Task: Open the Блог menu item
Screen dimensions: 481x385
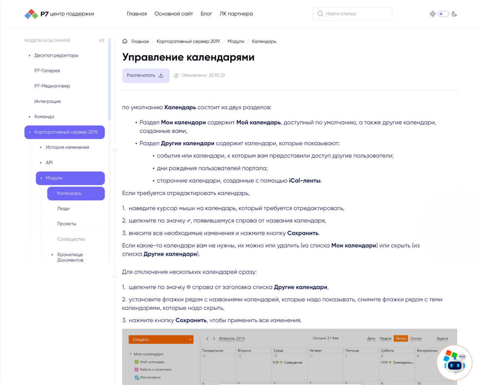Action: click(206, 14)
